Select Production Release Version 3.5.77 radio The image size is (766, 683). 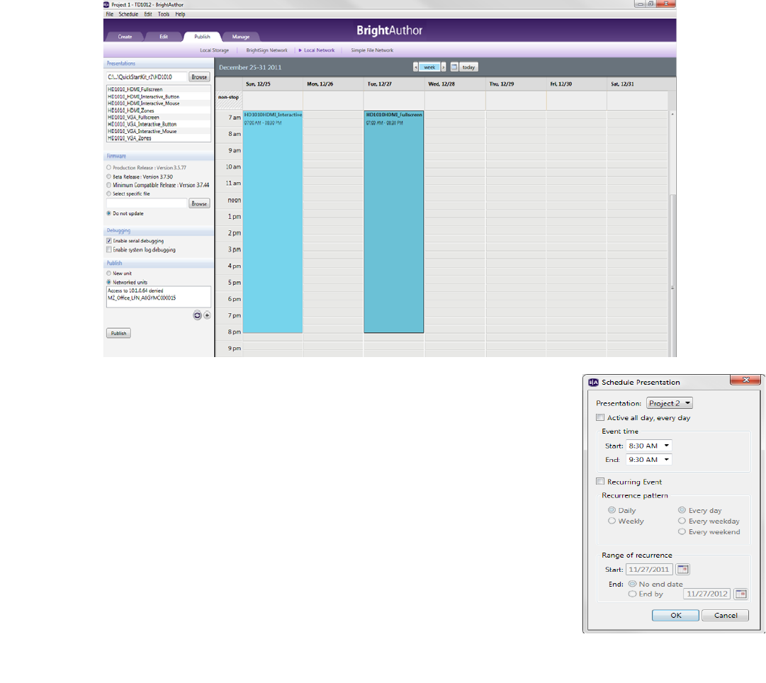[x=109, y=168]
